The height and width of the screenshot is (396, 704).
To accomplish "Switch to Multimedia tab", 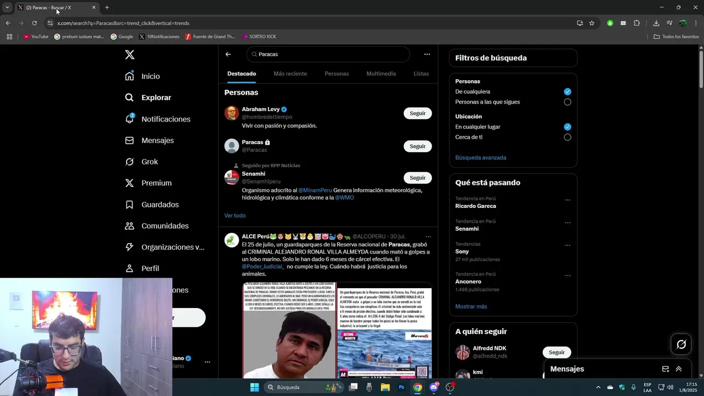I will pyautogui.click(x=381, y=74).
